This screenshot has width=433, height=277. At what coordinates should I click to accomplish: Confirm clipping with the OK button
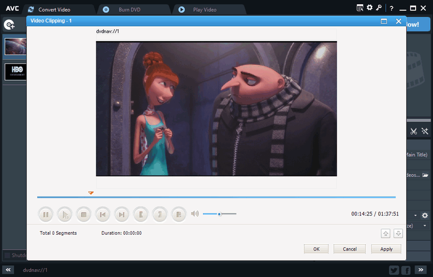point(316,249)
